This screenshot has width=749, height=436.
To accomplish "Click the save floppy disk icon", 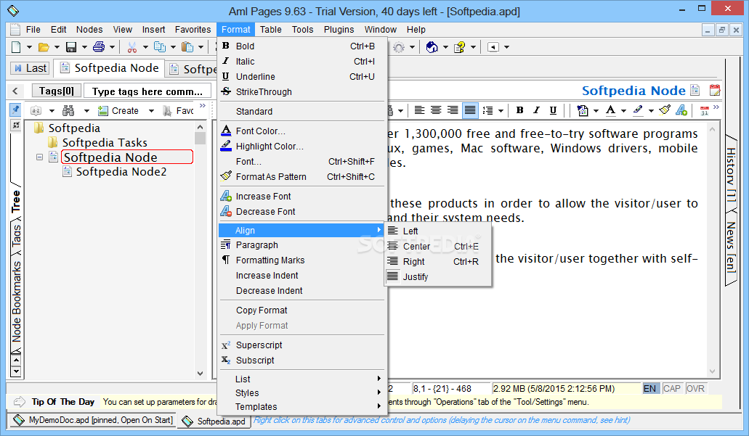I will click(x=71, y=46).
